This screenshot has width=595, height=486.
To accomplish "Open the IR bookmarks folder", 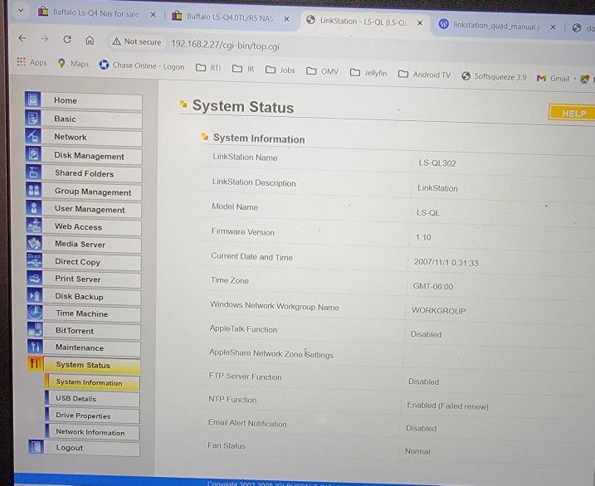I will tap(243, 69).
